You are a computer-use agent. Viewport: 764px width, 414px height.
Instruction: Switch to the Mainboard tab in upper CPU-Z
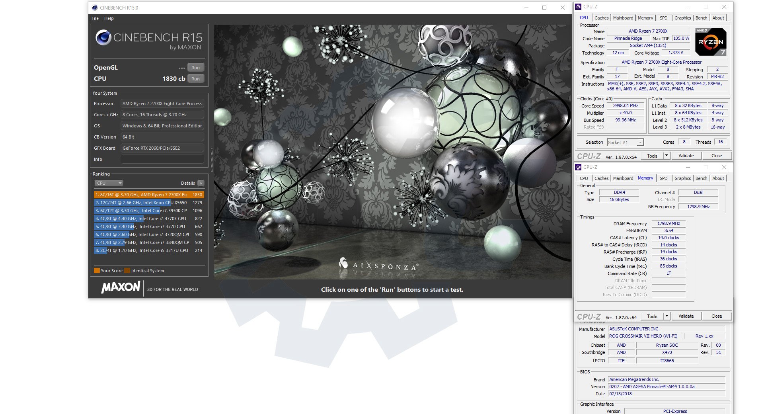tap(623, 18)
